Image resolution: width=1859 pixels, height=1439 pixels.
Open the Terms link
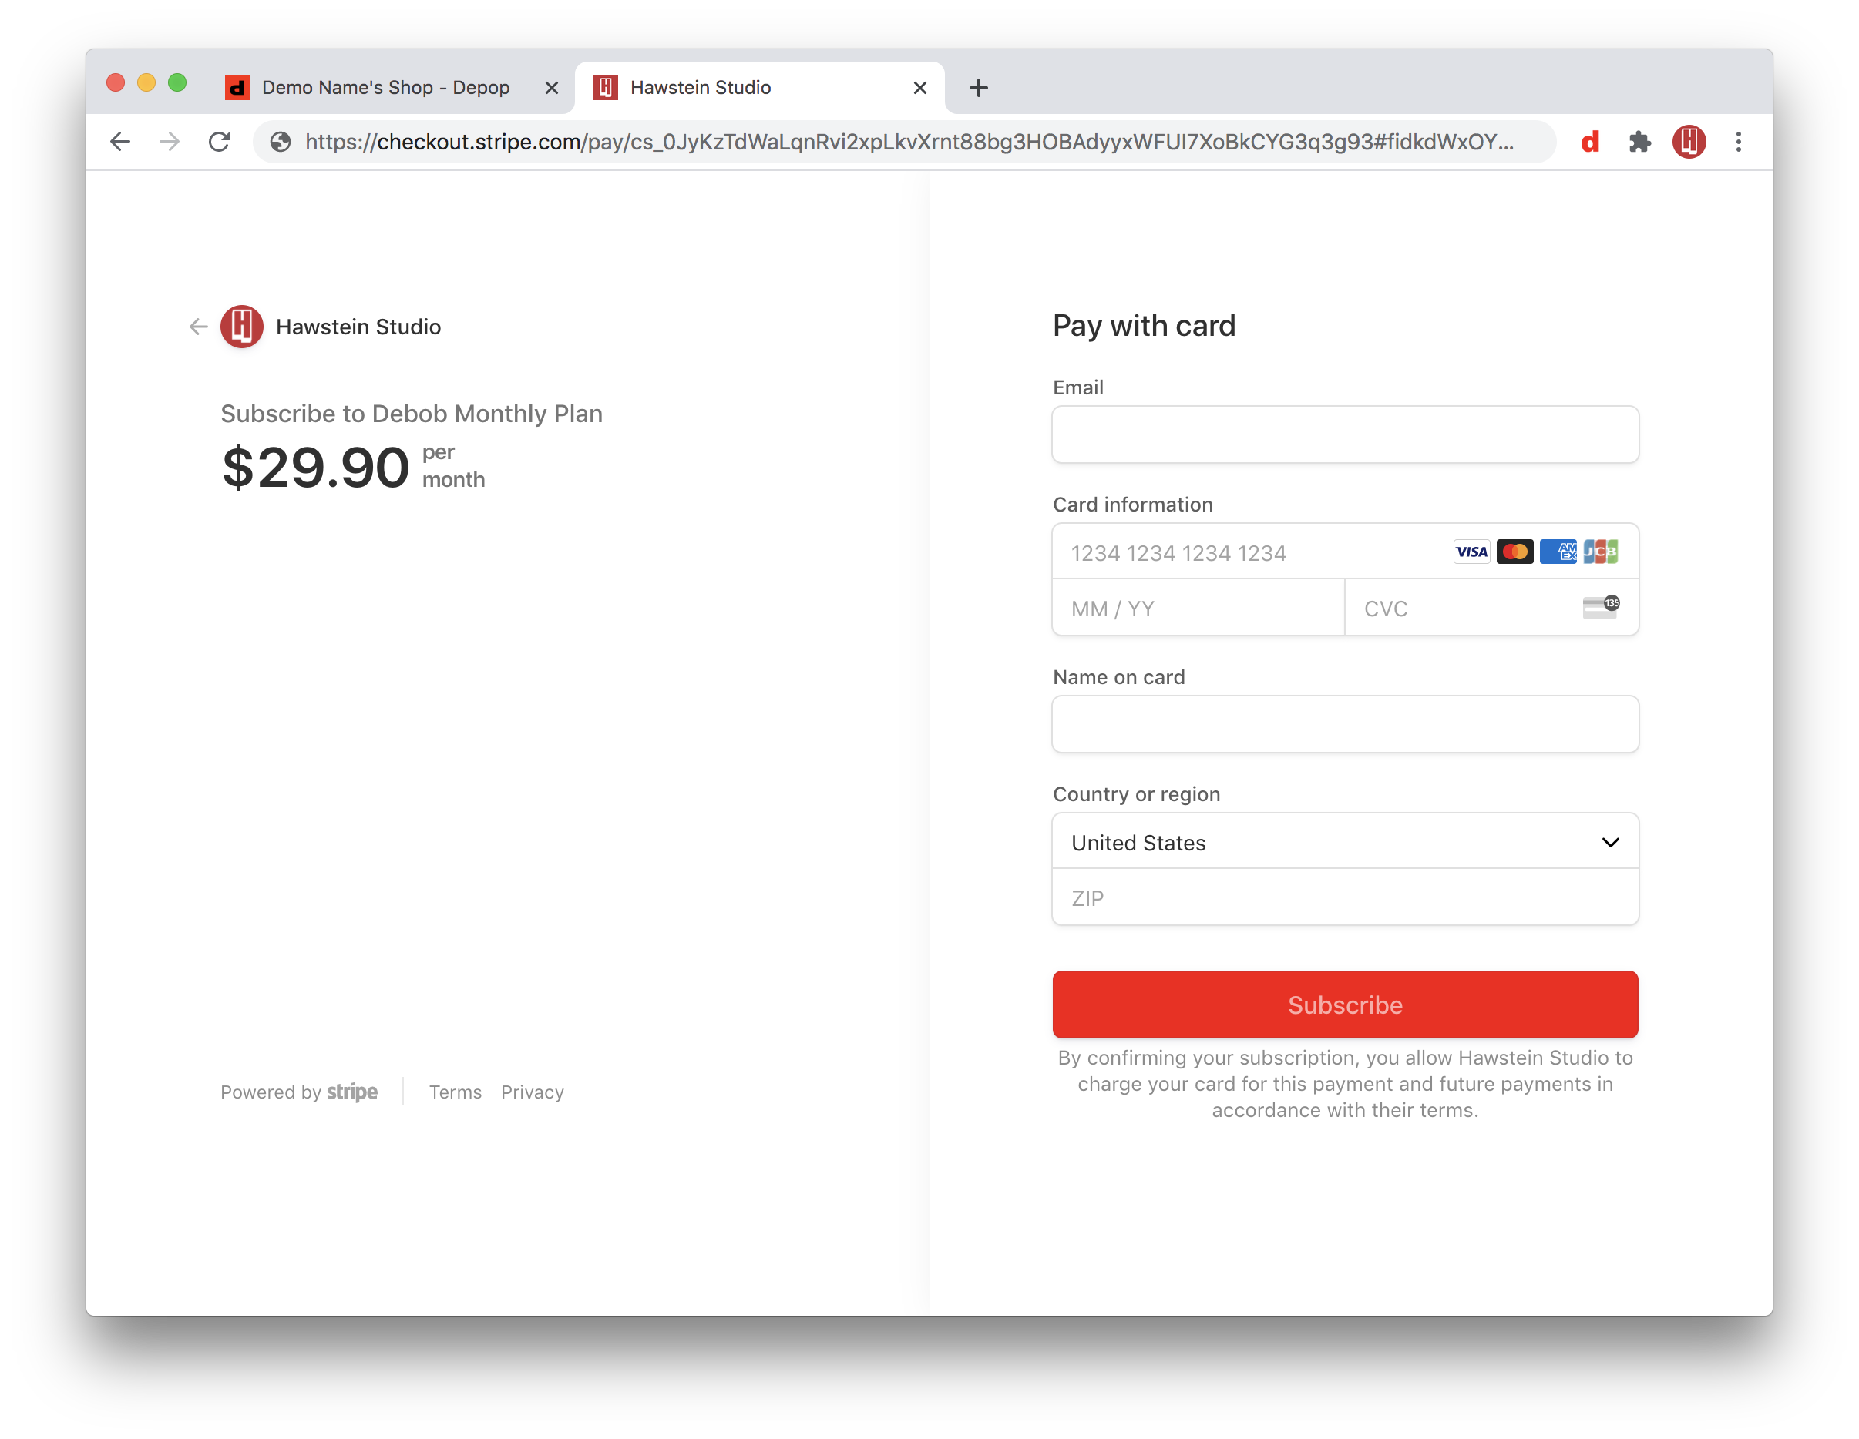[x=455, y=1092]
